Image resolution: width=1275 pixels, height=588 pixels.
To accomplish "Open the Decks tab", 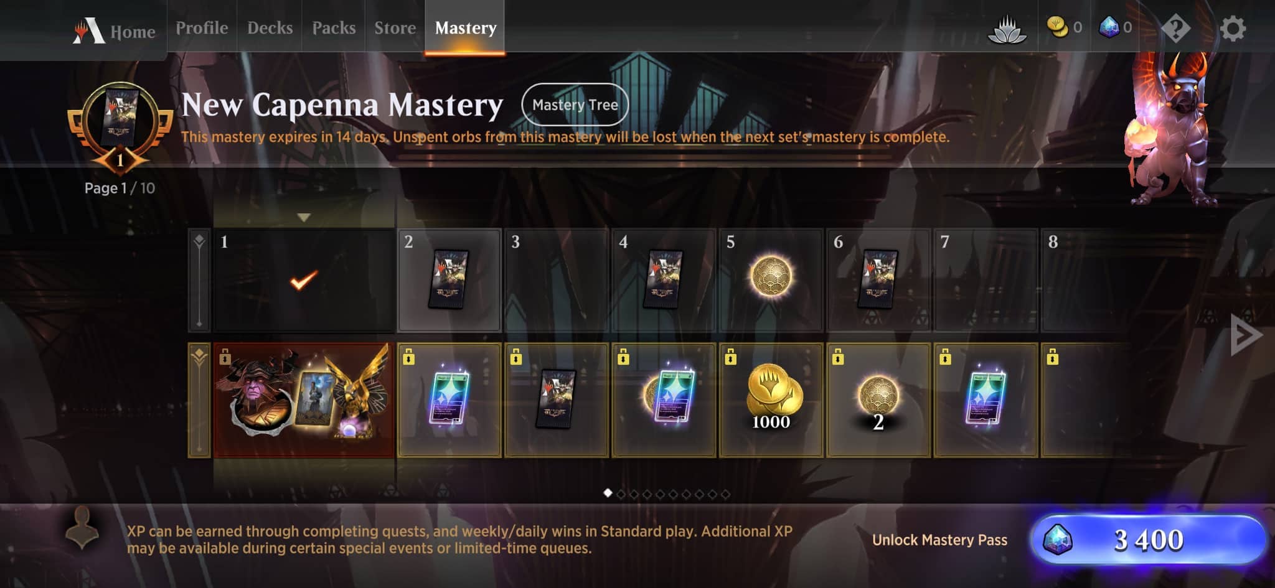I will pyautogui.click(x=270, y=28).
